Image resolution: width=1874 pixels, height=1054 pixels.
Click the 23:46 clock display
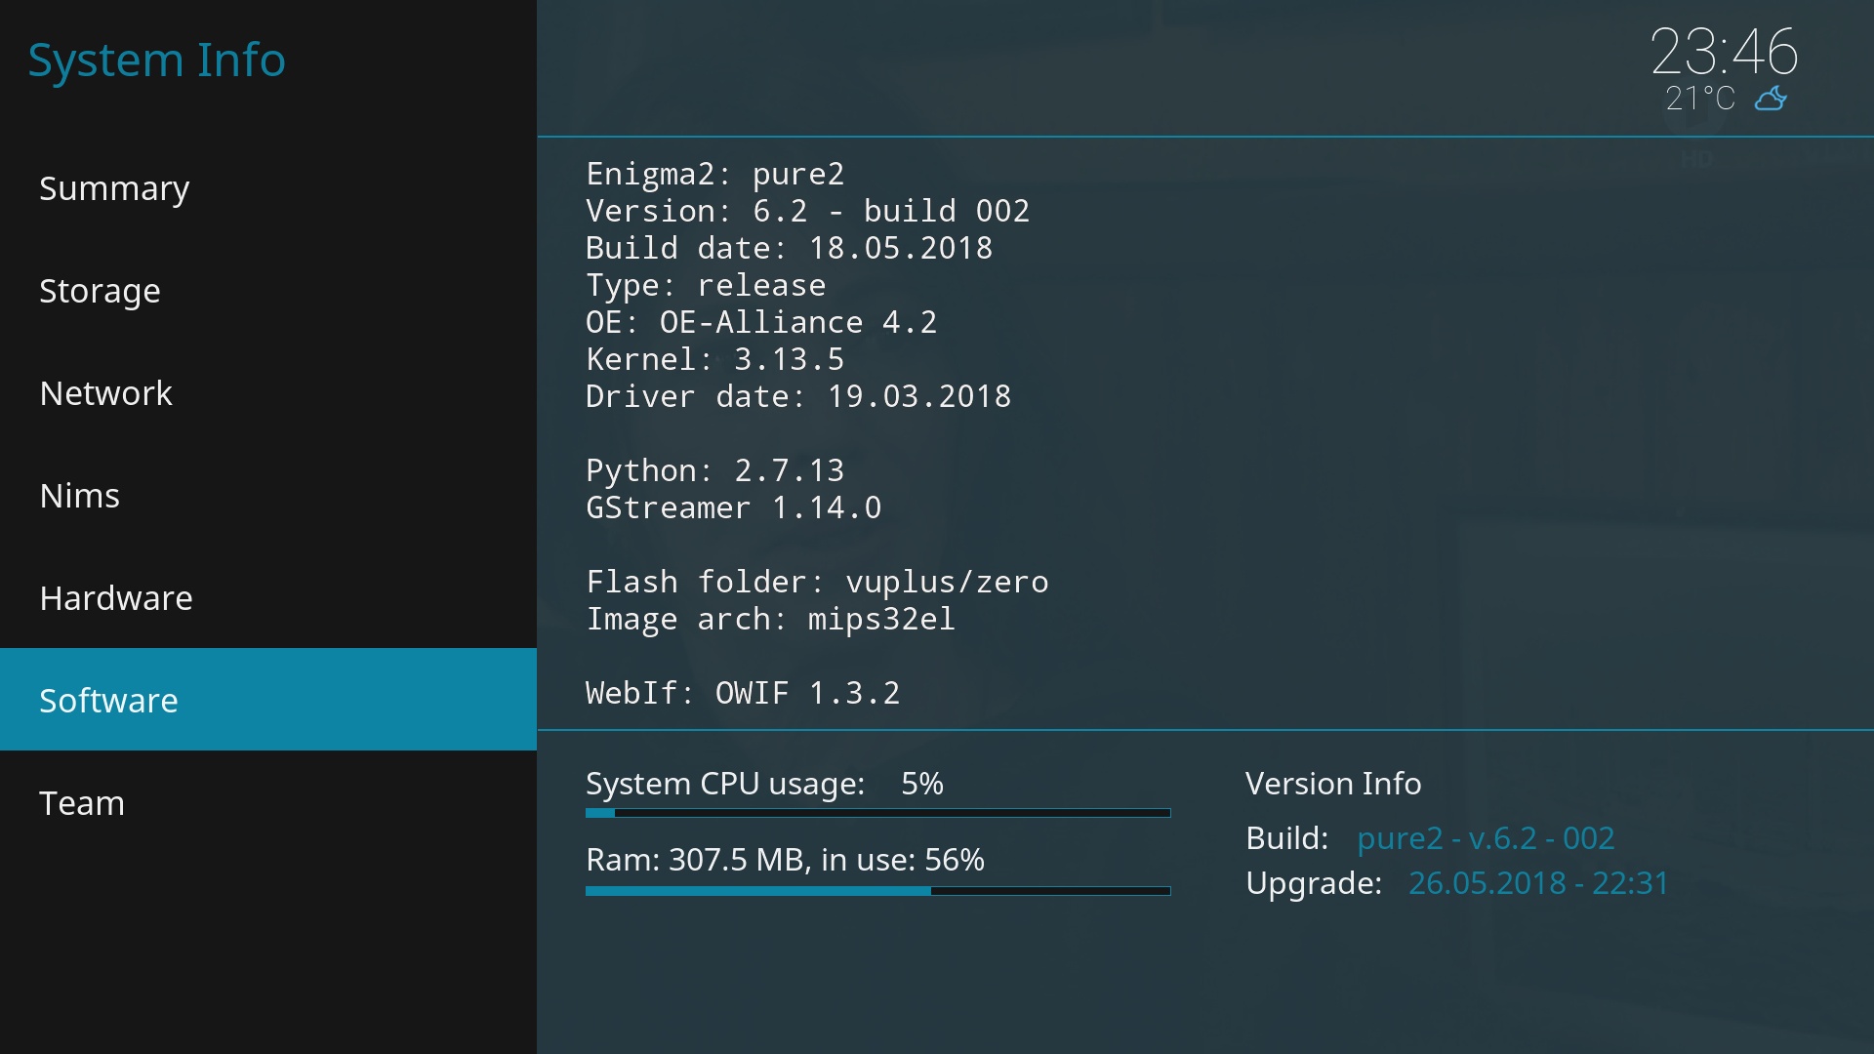coord(1724,51)
